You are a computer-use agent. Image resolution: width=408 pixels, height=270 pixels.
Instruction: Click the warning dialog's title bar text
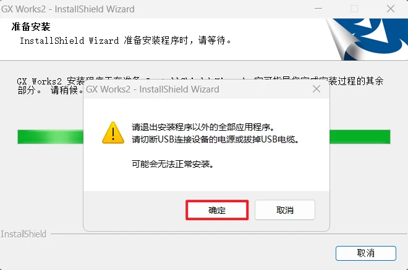pos(153,89)
